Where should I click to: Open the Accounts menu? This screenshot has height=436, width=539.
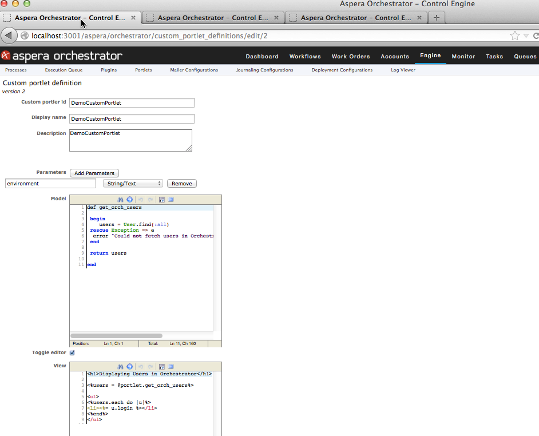tap(395, 57)
